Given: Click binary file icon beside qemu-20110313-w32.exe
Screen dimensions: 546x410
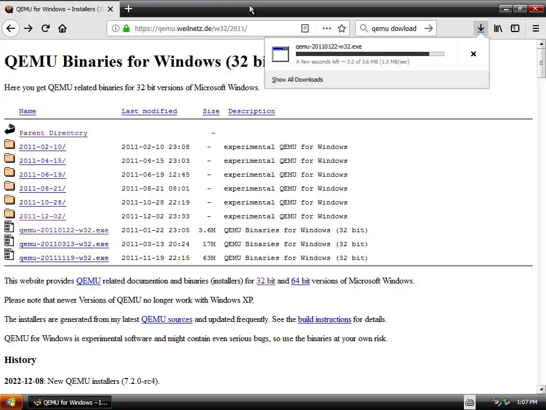Looking at the screenshot, I should [x=9, y=241].
